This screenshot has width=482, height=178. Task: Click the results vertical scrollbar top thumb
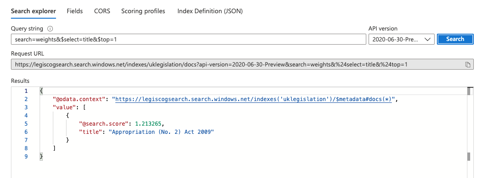[469, 92]
